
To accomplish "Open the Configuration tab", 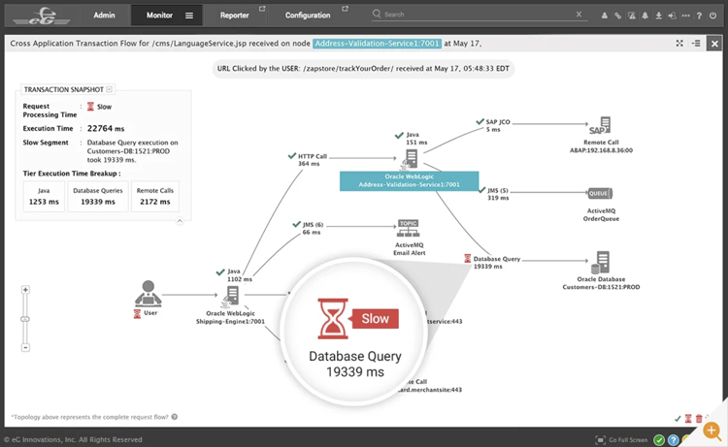I will pos(308,16).
